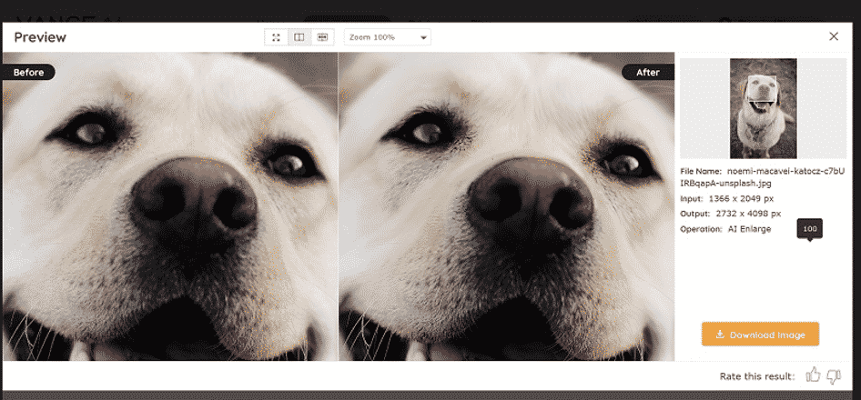Switch to the fullscreen single view icon
The image size is (861, 400).
pyautogui.click(x=276, y=37)
